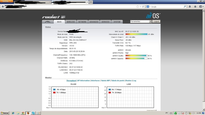The height and width of the screenshot is (115, 205).
Task: Reload the page
Action: [143, 7]
